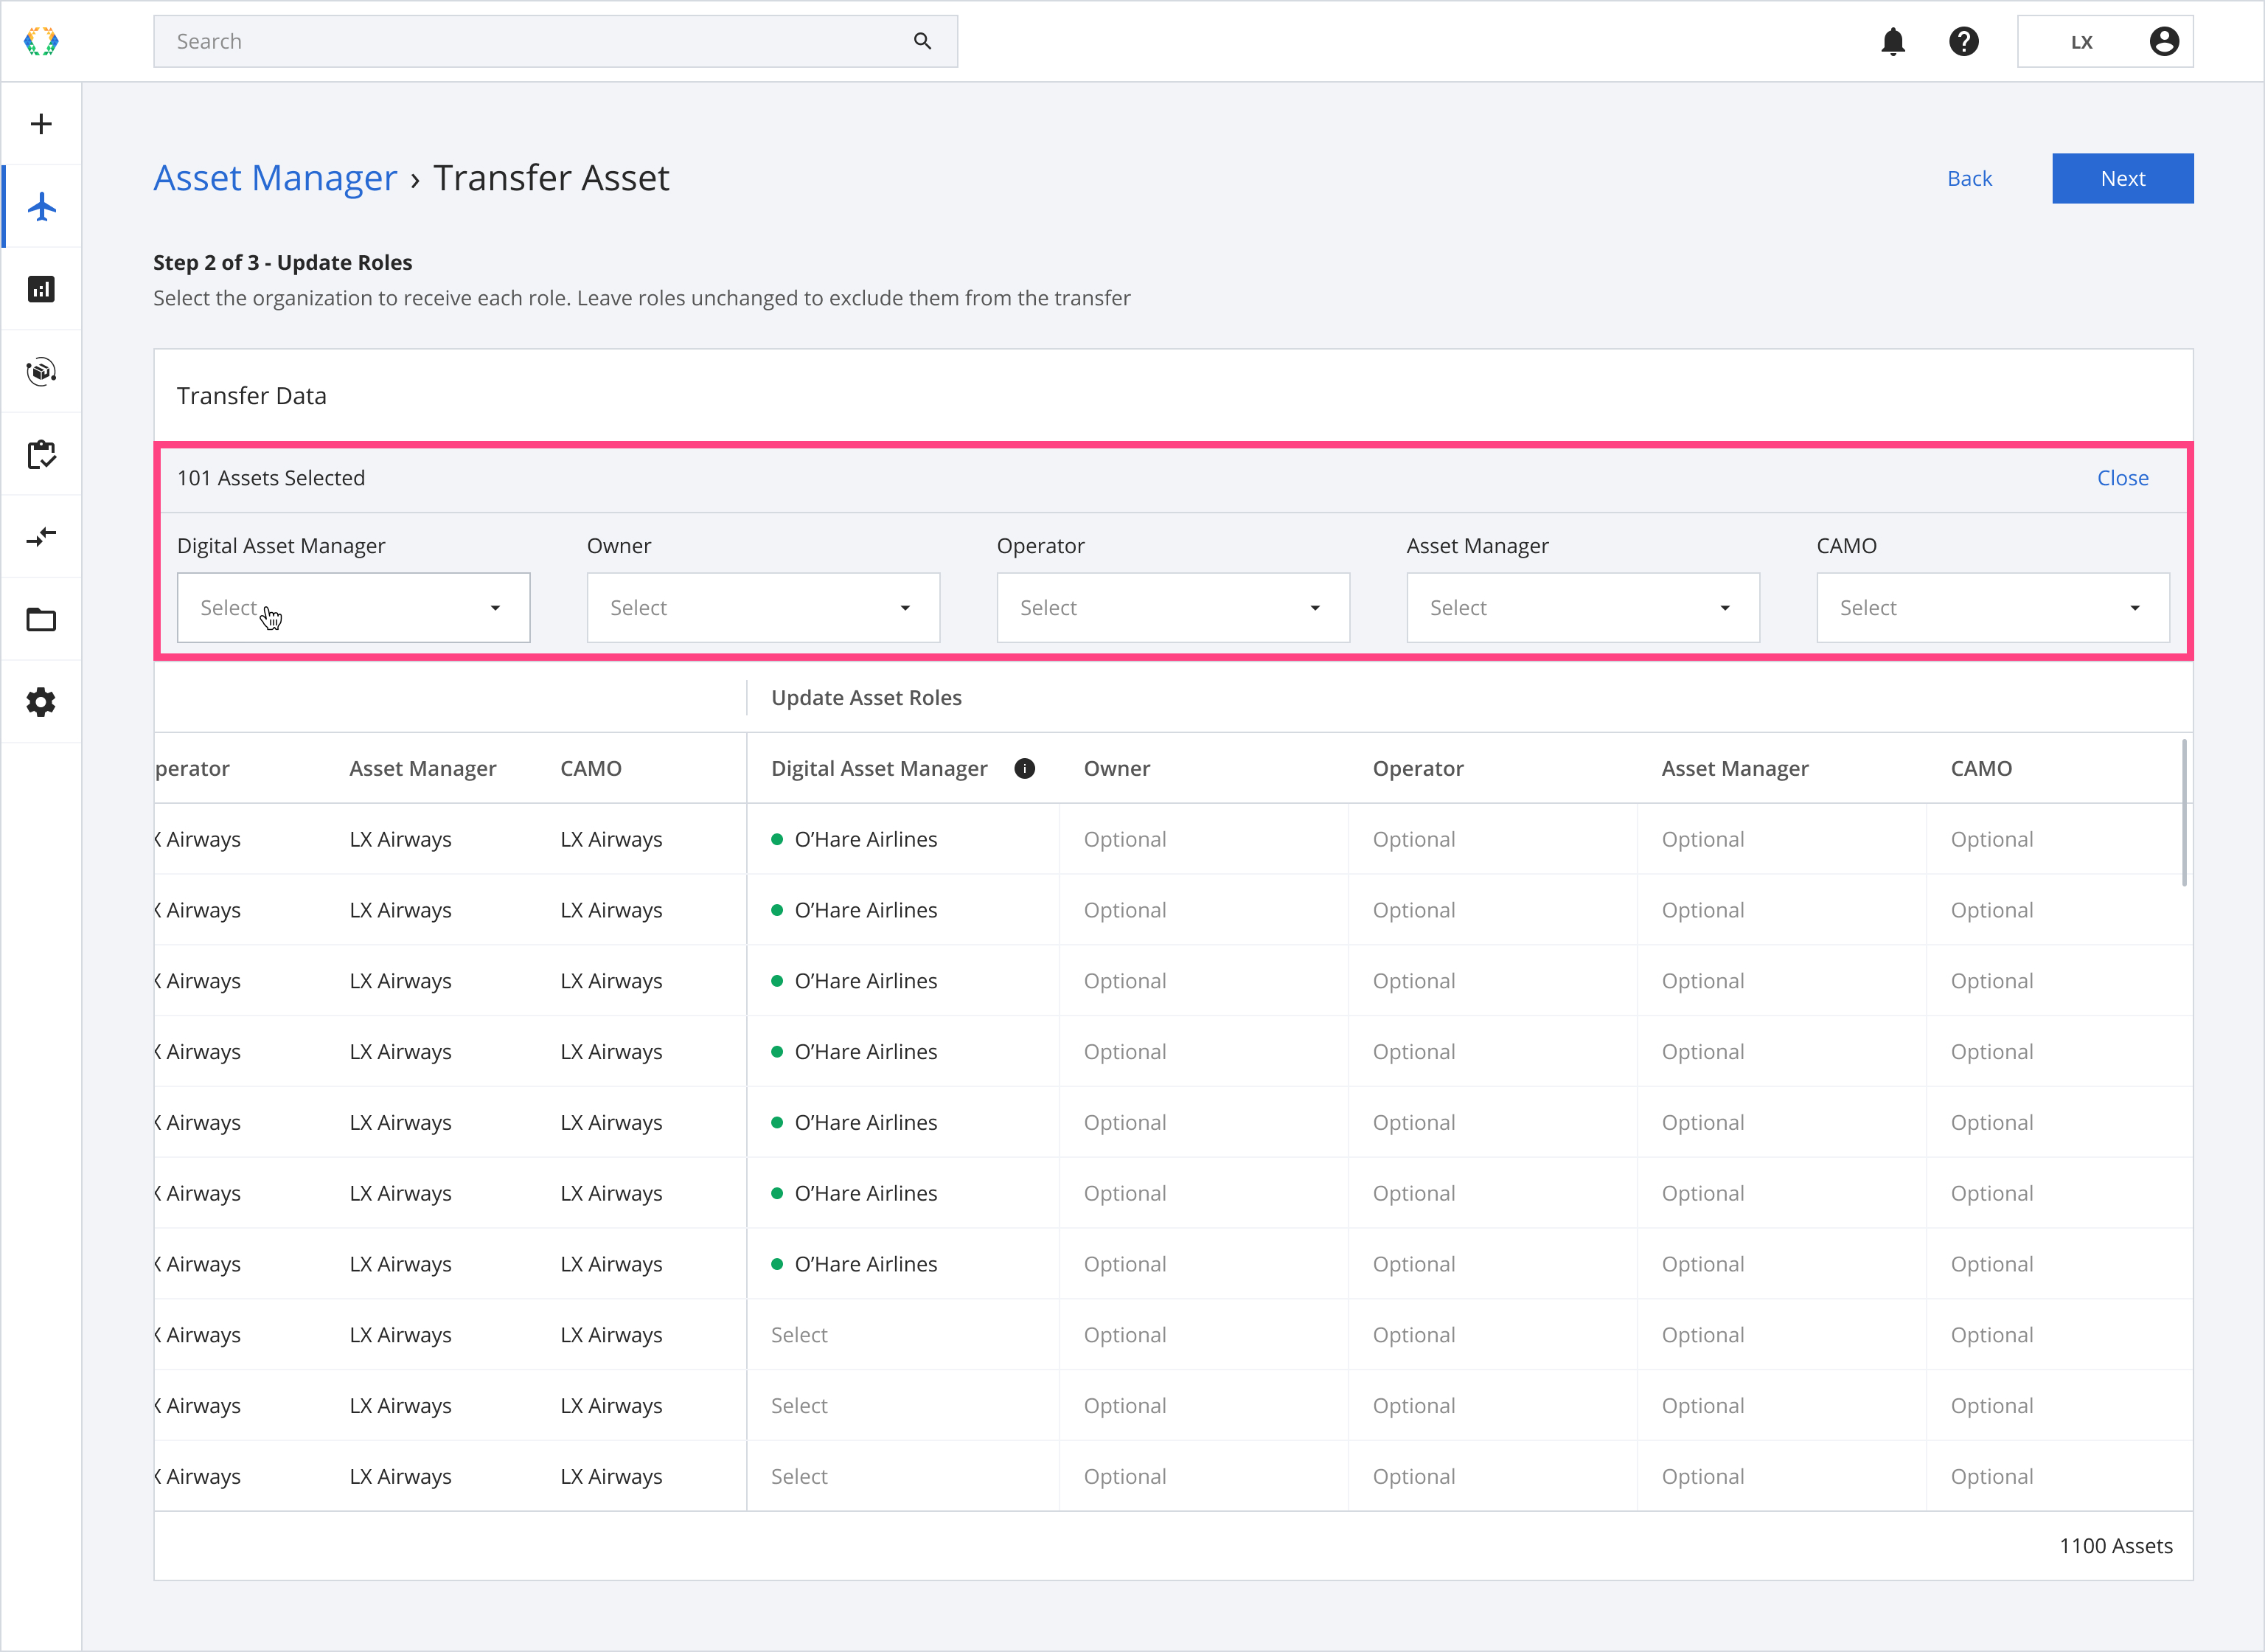
Task: Open the package tracking sidebar icon
Action: [x=41, y=372]
